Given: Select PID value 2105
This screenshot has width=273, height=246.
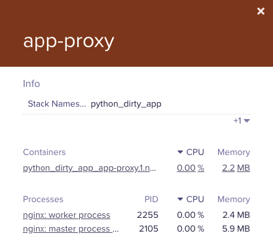Looking at the screenshot, I should pos(149,229).
